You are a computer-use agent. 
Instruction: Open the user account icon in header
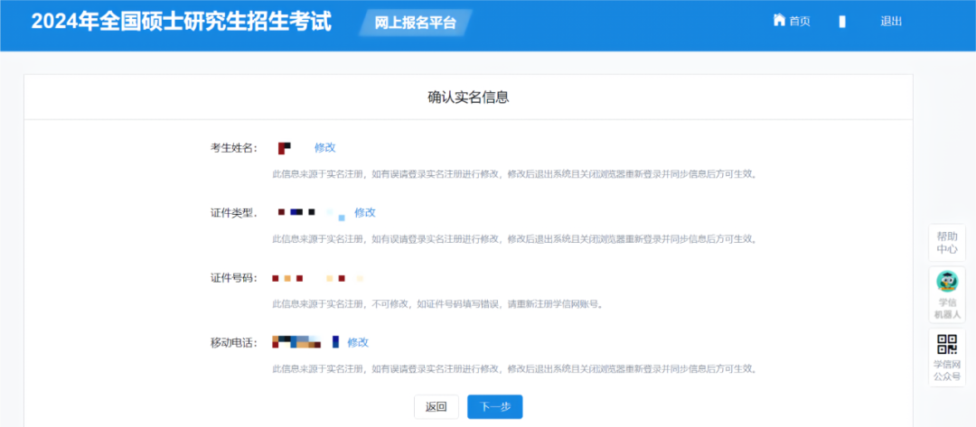coord(842,22)
